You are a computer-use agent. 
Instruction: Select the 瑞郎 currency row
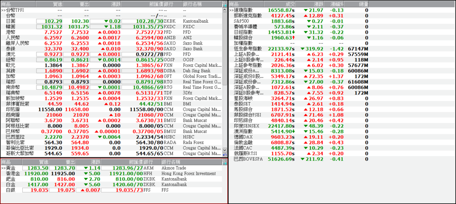111,82
